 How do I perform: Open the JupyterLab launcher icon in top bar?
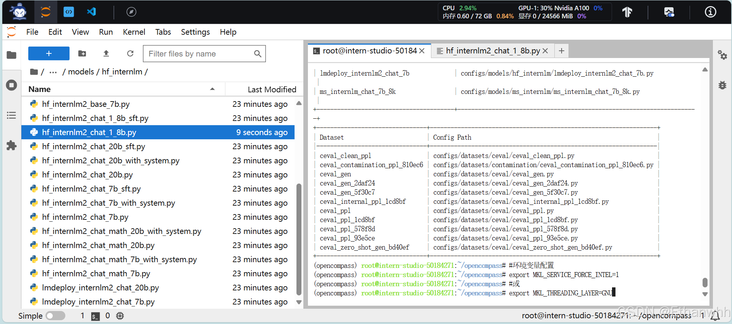click(46, 12)
